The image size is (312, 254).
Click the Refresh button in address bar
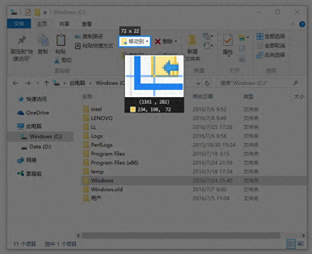[207, 83]
